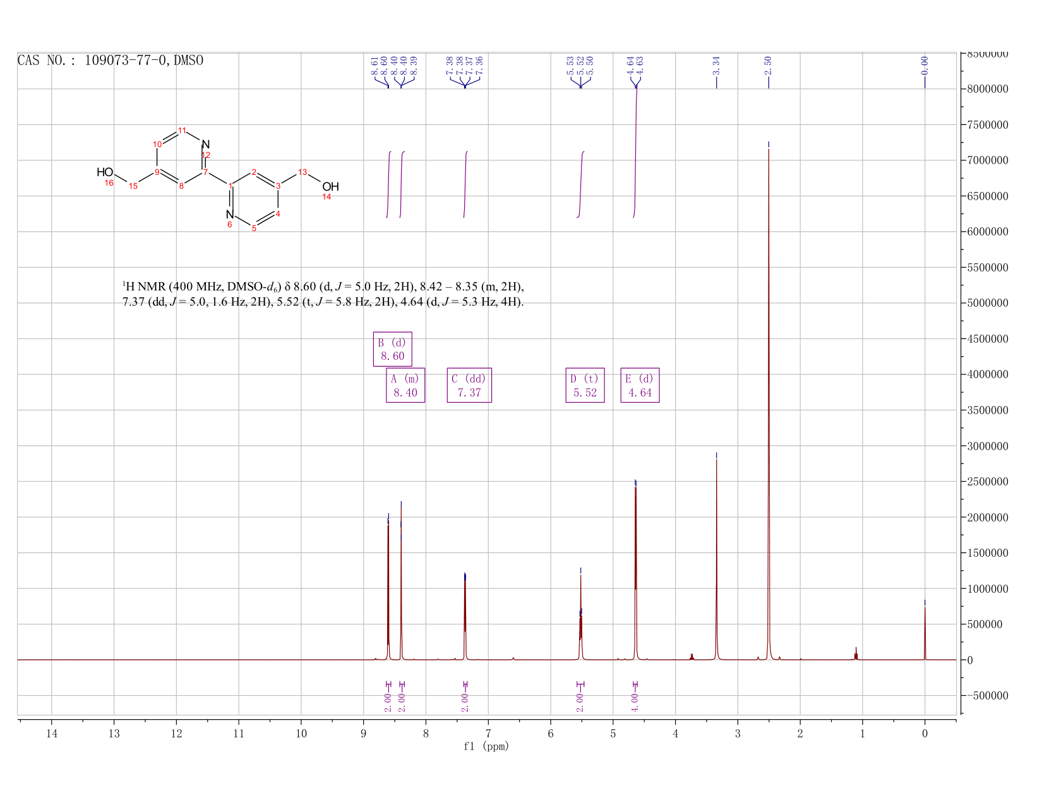1042x805 pixels.
Task: Click the 0.00 reference peak label
Action: [x=925, y=64]
